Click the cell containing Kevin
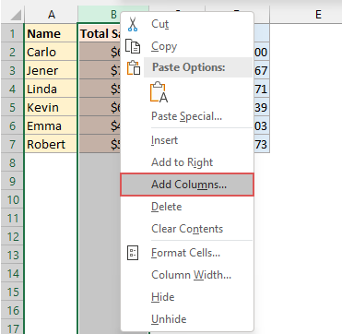This screenshot has height=334, width=342. coord(51,107)
